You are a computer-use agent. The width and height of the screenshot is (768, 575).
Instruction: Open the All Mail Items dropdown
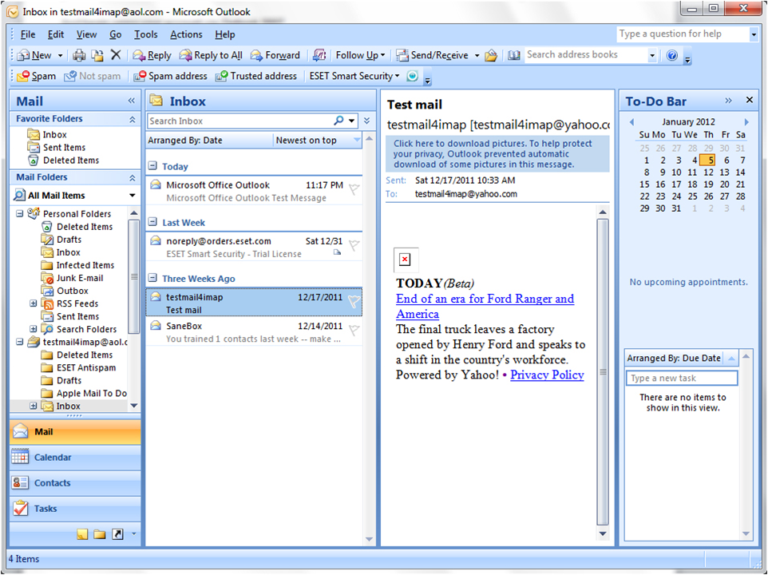(x=133, y=196)
